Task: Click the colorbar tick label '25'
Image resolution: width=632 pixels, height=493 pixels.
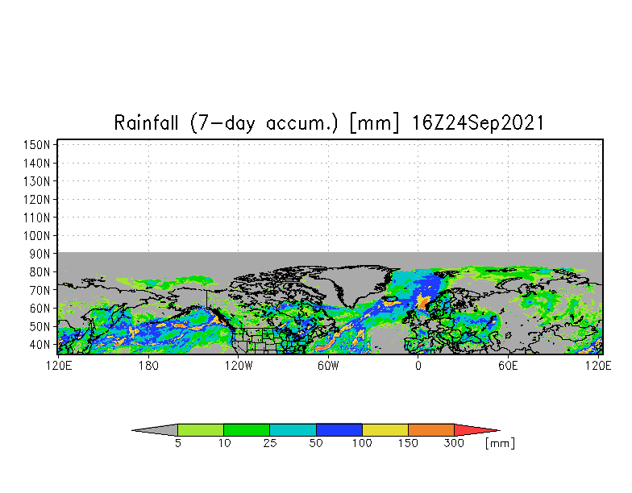Action: coord(270,443)
